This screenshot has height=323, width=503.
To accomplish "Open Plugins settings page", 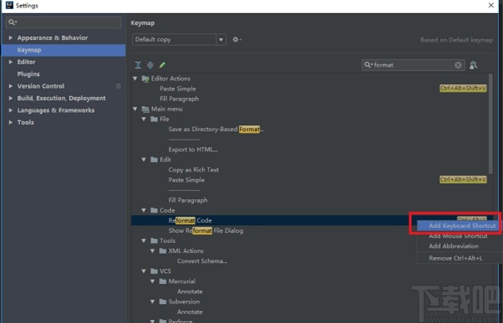I will coord(28,74).
